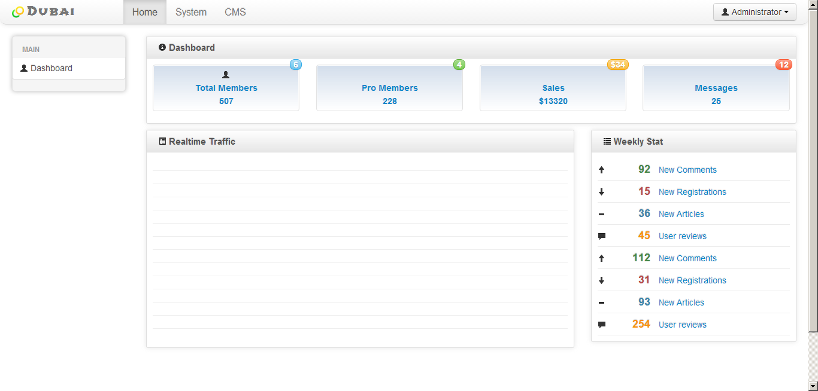Open the Messages card

(716, 88)
